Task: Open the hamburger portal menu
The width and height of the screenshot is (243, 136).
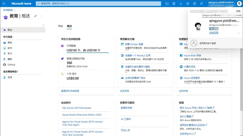Action: (4, 4)
